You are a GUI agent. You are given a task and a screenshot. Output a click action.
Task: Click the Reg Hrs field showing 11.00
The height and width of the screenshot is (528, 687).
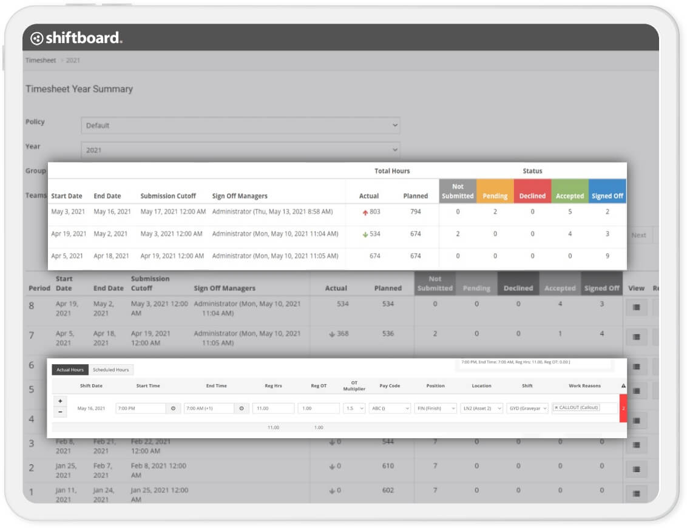tap(273, 408)
